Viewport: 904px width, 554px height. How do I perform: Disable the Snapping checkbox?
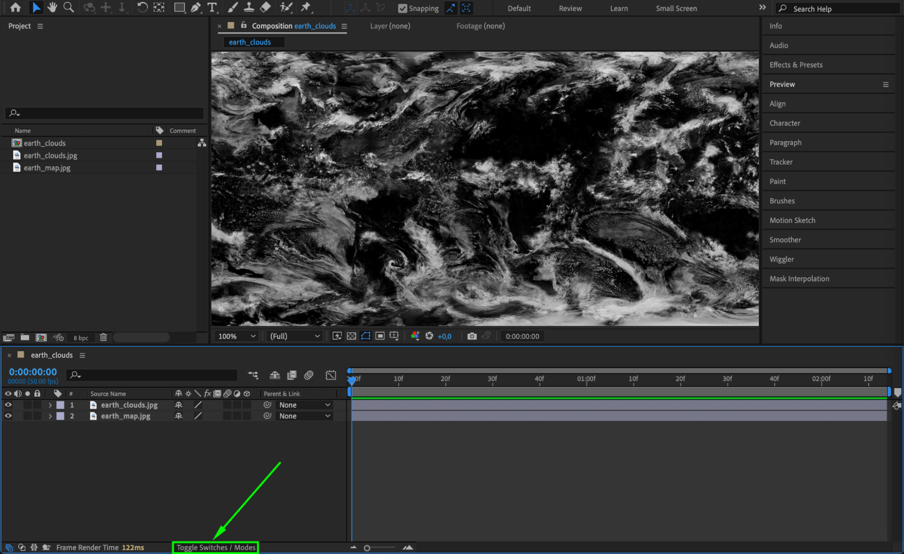click(x=402, y=8)
